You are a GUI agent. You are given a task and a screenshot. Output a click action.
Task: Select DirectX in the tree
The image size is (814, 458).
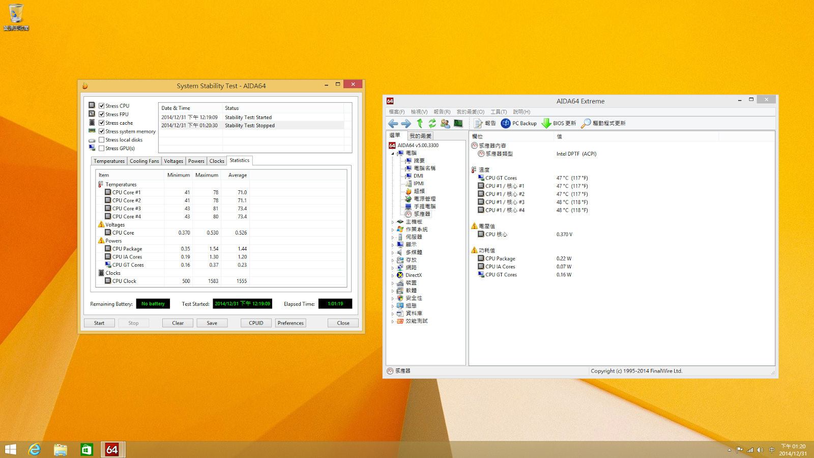coord(414,275)
